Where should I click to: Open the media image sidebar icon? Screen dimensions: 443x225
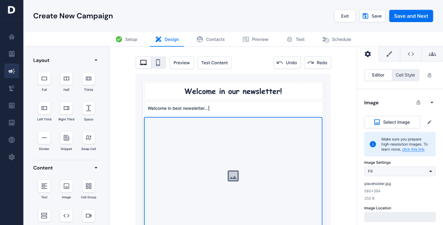click(x=12, y=123)
